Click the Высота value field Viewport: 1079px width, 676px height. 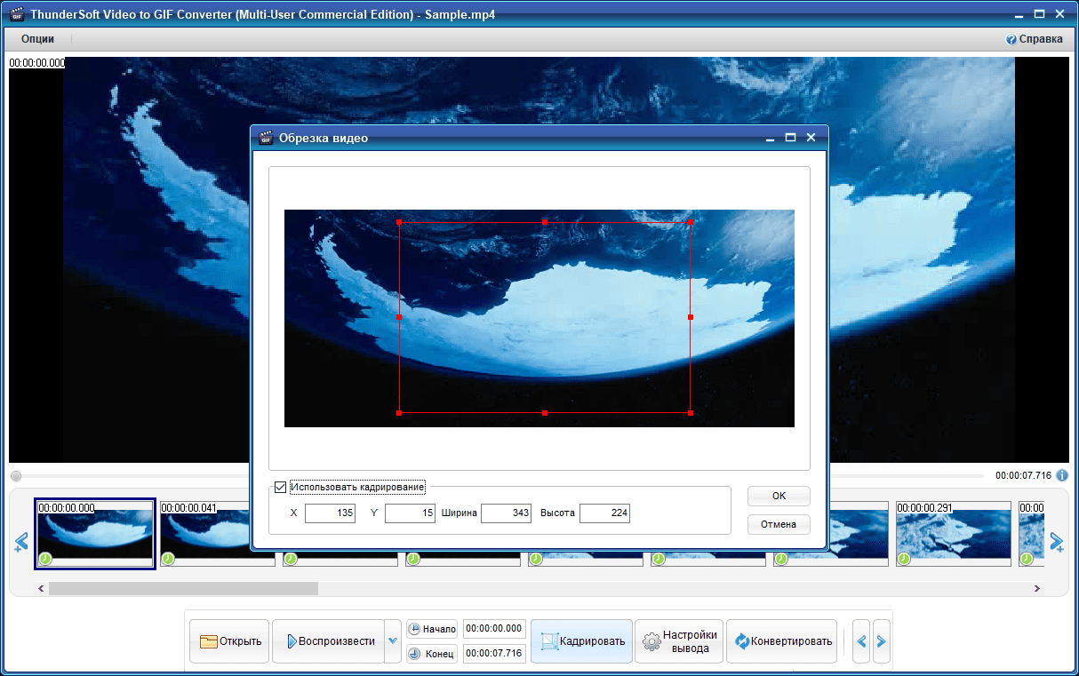pos(604,513)
